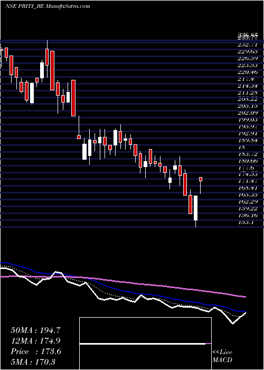Click the 12MA : 174.9 readout
Screen dimensions: 264x370
(35, 341)
